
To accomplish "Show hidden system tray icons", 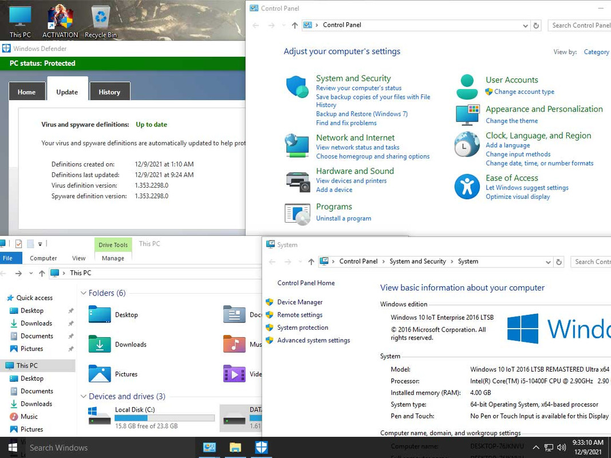I will coord(536,448).
